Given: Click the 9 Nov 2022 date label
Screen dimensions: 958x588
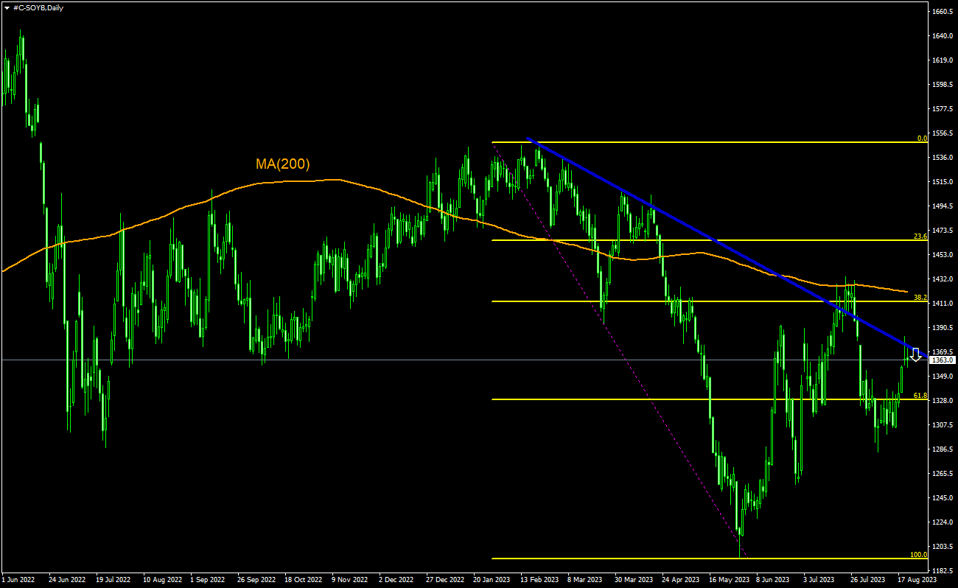Looking at the screenshot, I should 350,580.
